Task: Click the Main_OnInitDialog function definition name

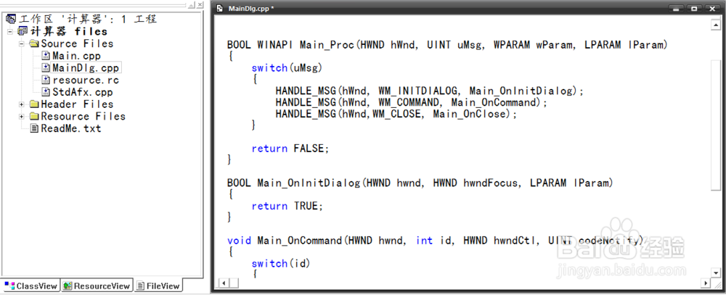Action: (x=309, y=183)
